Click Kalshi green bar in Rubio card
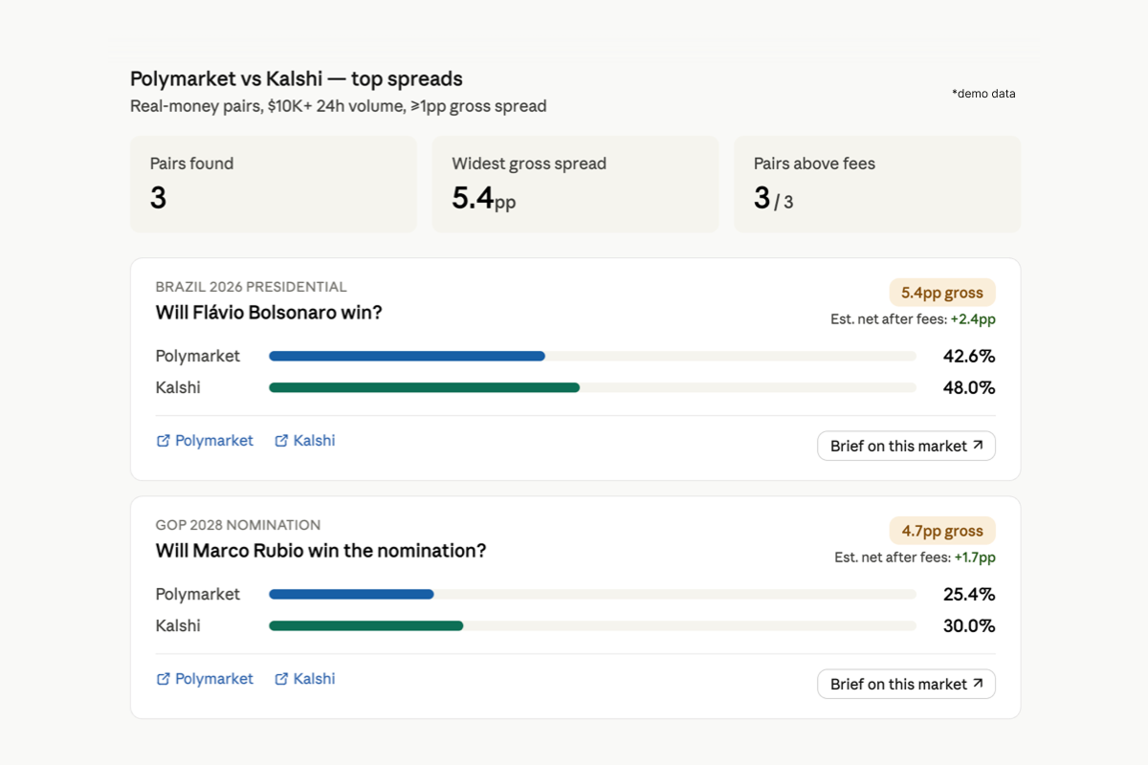Image resolution: width=1148 pixels, height=765 pixels. coord(365,625)
